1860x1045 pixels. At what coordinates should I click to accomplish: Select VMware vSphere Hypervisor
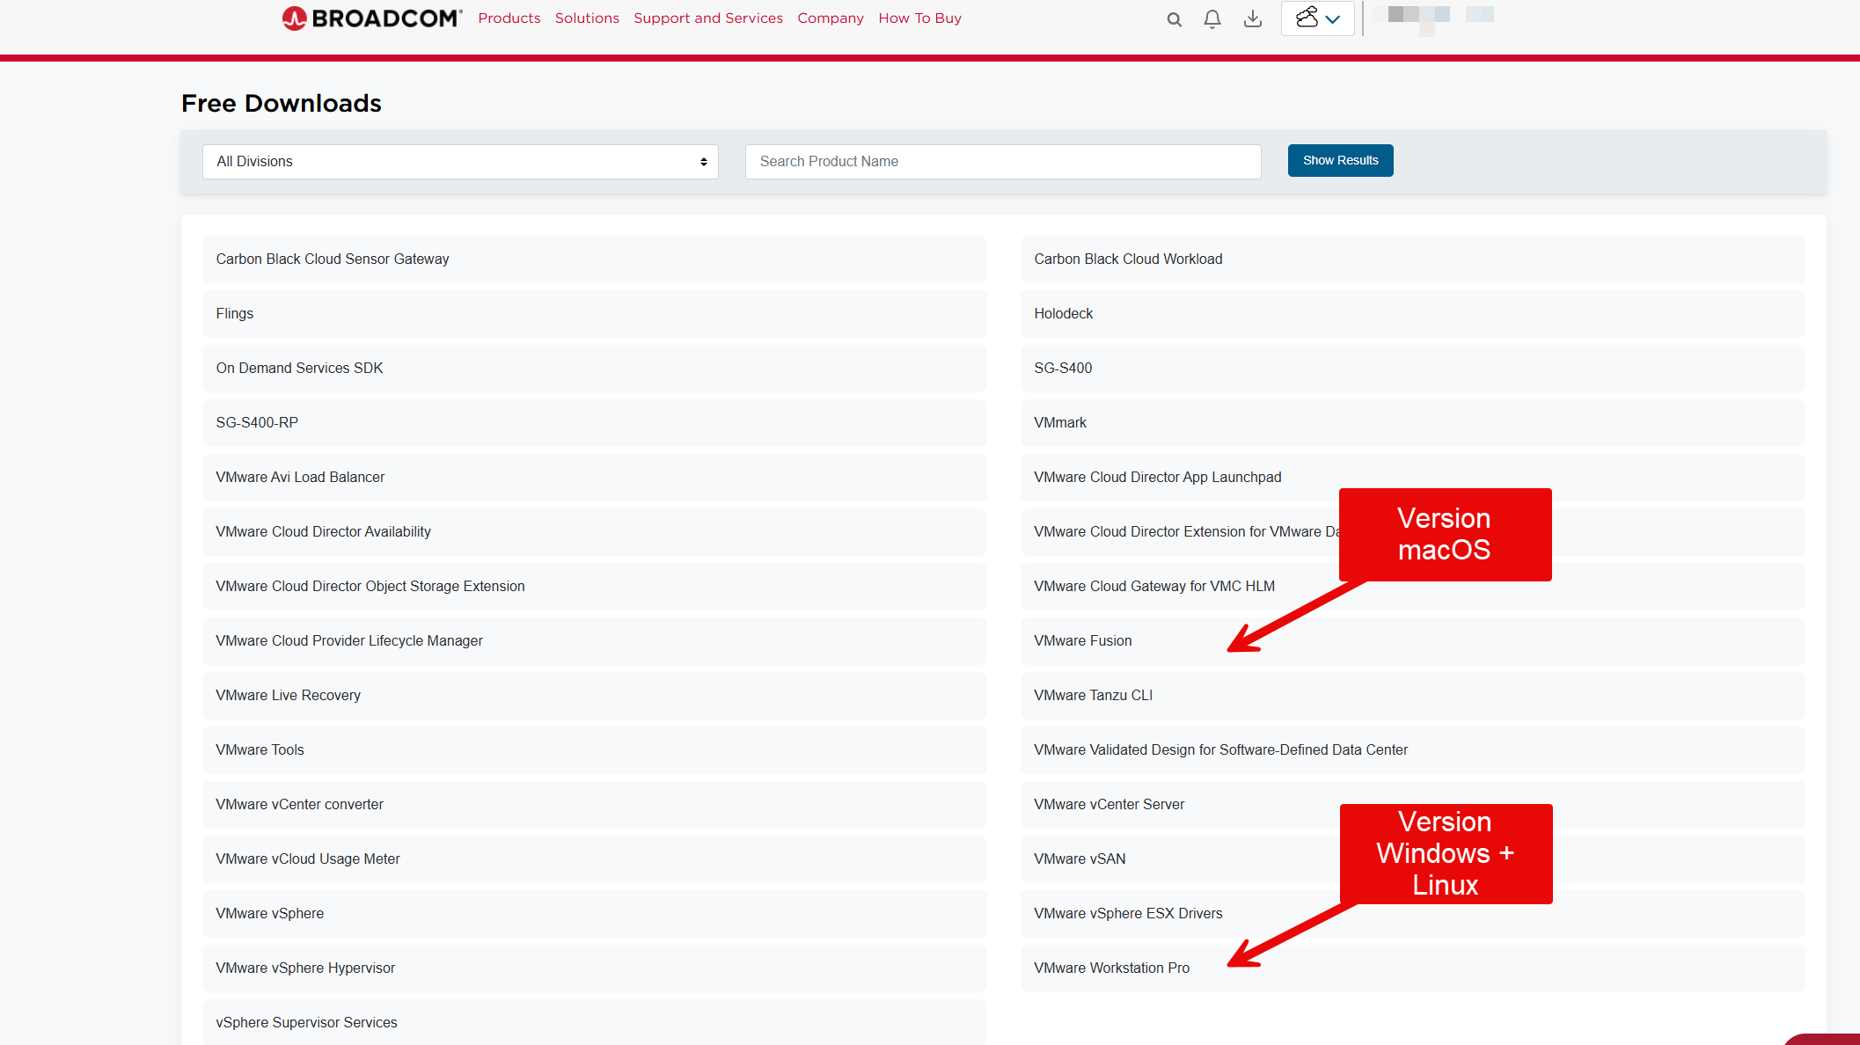(x=595, y=968)
